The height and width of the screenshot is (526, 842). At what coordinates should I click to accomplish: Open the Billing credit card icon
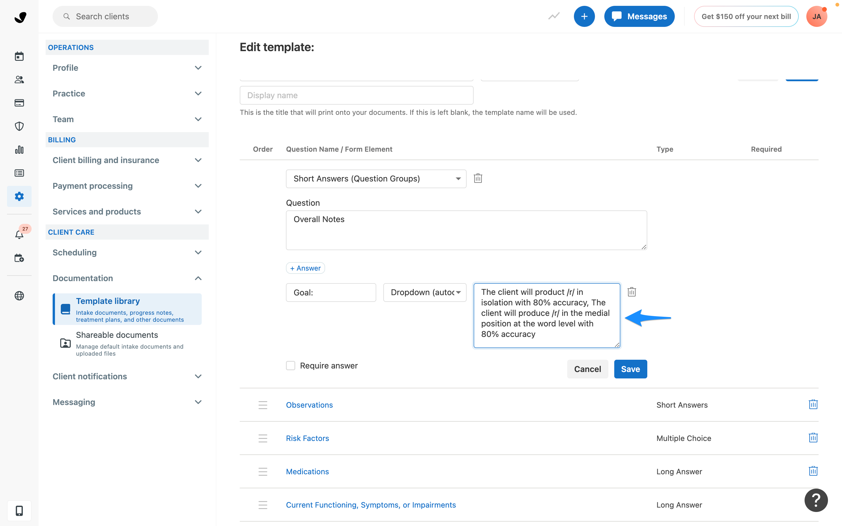click(x=19, y=103)
